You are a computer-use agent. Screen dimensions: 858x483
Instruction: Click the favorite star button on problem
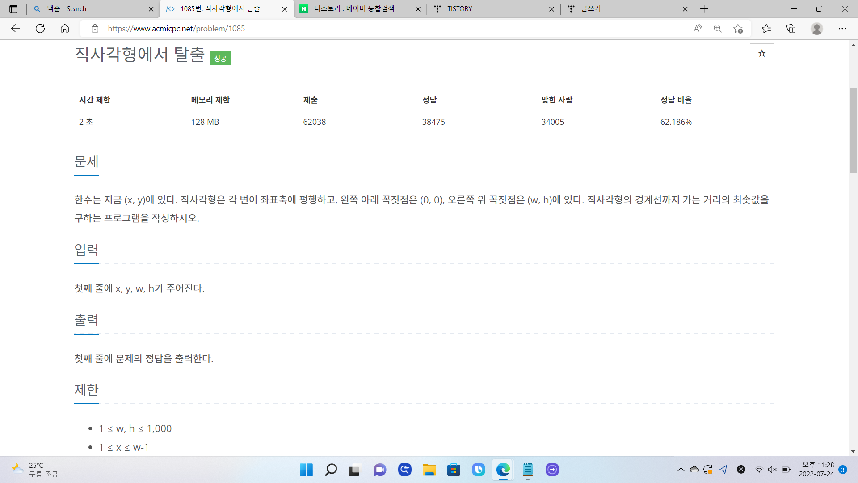(x=761, y=54)
